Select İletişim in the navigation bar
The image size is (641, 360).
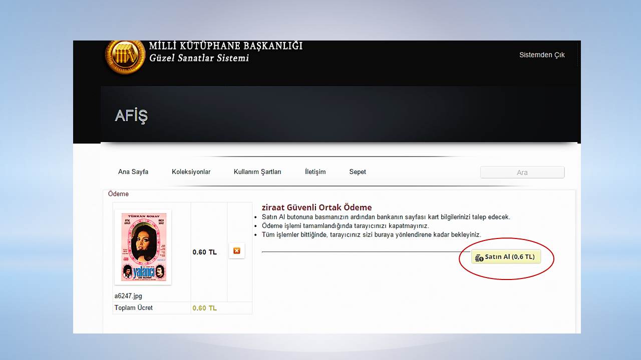coord(315,172)
